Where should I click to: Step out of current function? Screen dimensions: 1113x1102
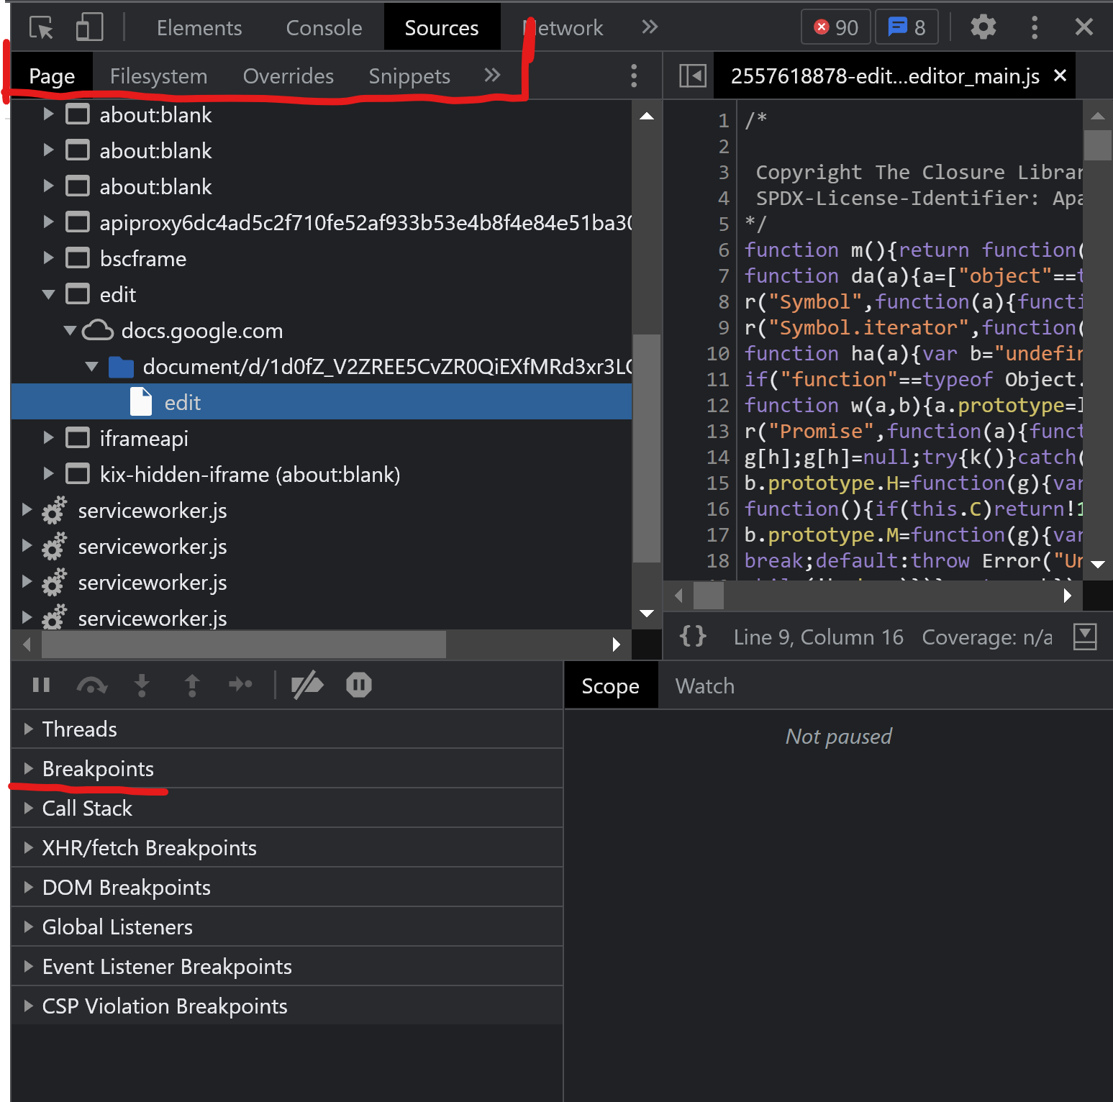[x=191, y=685]
